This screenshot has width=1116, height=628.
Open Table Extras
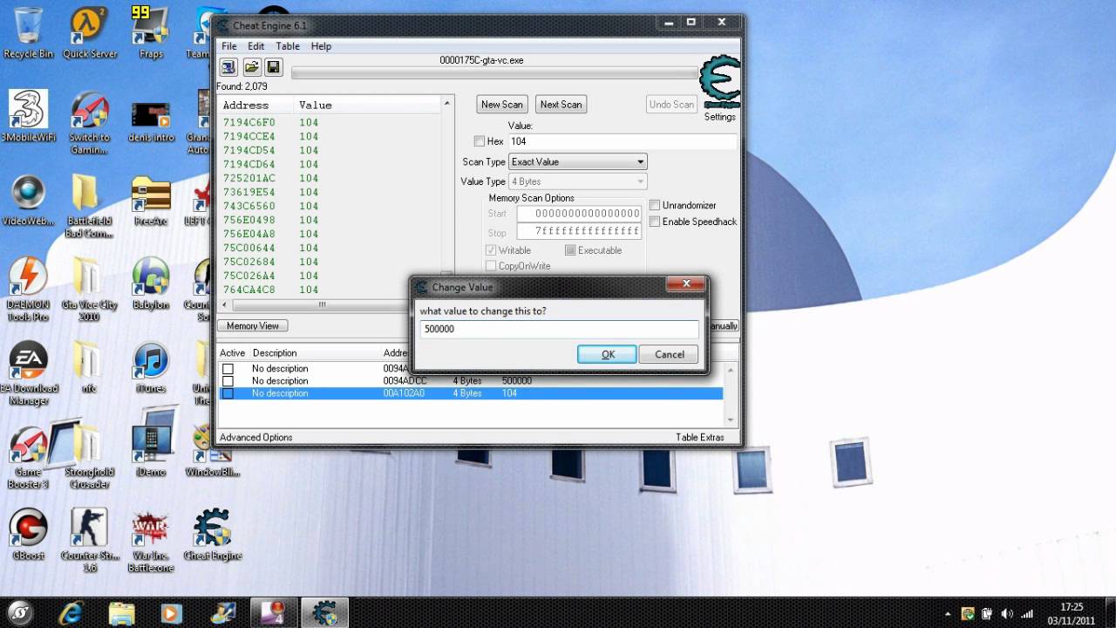click(x=699, y=438)
